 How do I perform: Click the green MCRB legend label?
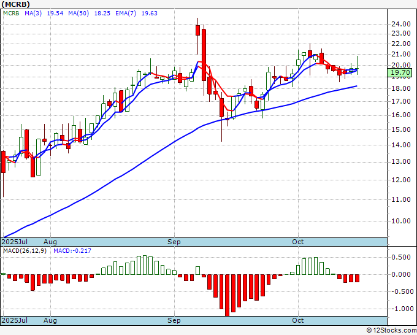click(x=11, y=13)
